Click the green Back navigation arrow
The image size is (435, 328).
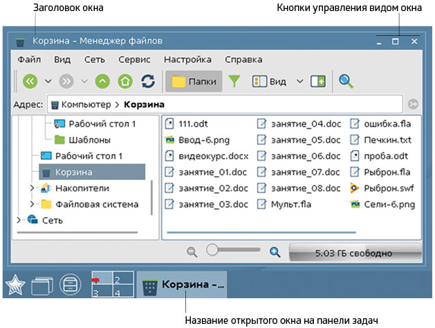pos(30,81)
